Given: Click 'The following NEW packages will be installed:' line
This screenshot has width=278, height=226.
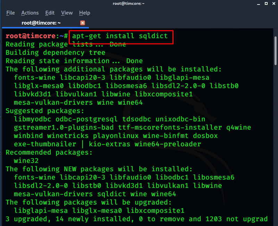Looking at the screenshot, I should (x=99, y=169).
